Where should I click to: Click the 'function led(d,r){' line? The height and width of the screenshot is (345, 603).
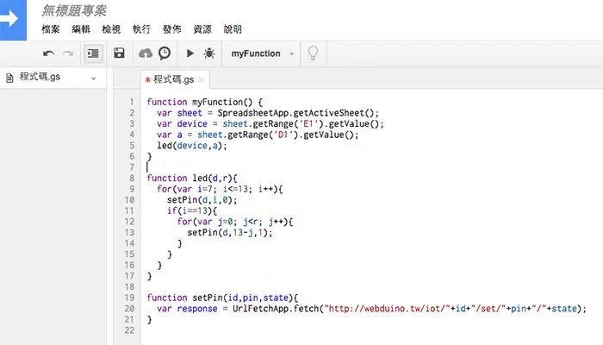pyautogui.click(x=192, y=179)
